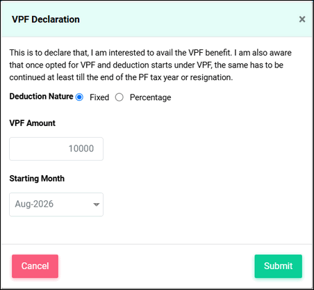Click the 10000 value in amount box
The width and height of the screenshot is (314, 290).
[x=81, y=149]
